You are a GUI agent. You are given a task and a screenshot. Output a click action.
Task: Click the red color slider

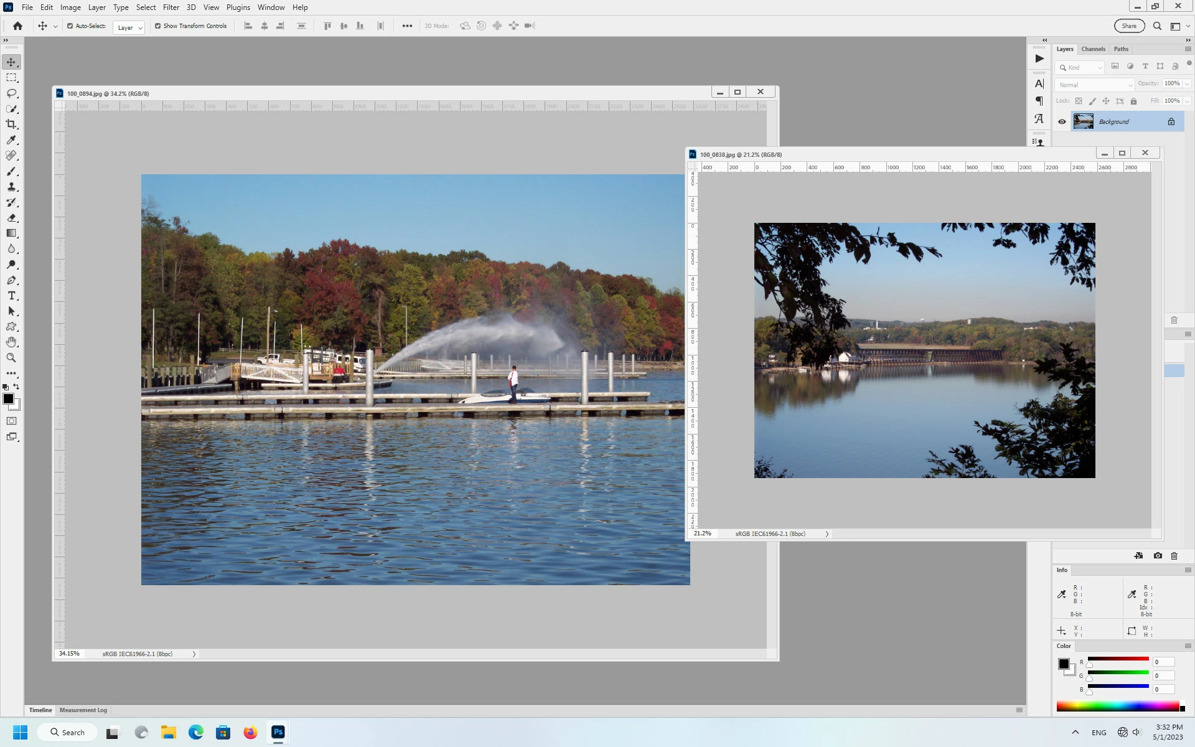pos(1118,659)
